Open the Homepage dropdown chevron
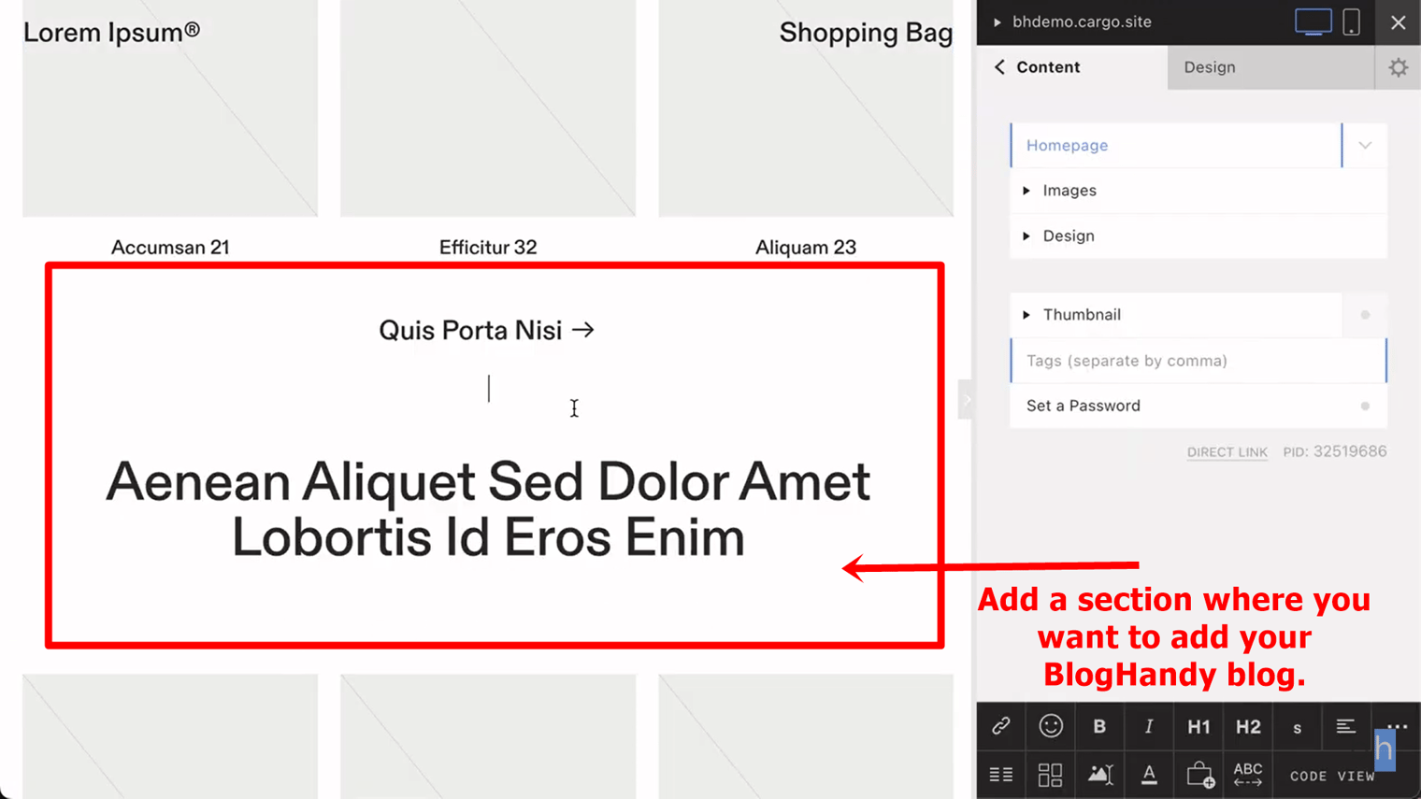This screenshot has width=1421, height=799. coord(1365,146)
